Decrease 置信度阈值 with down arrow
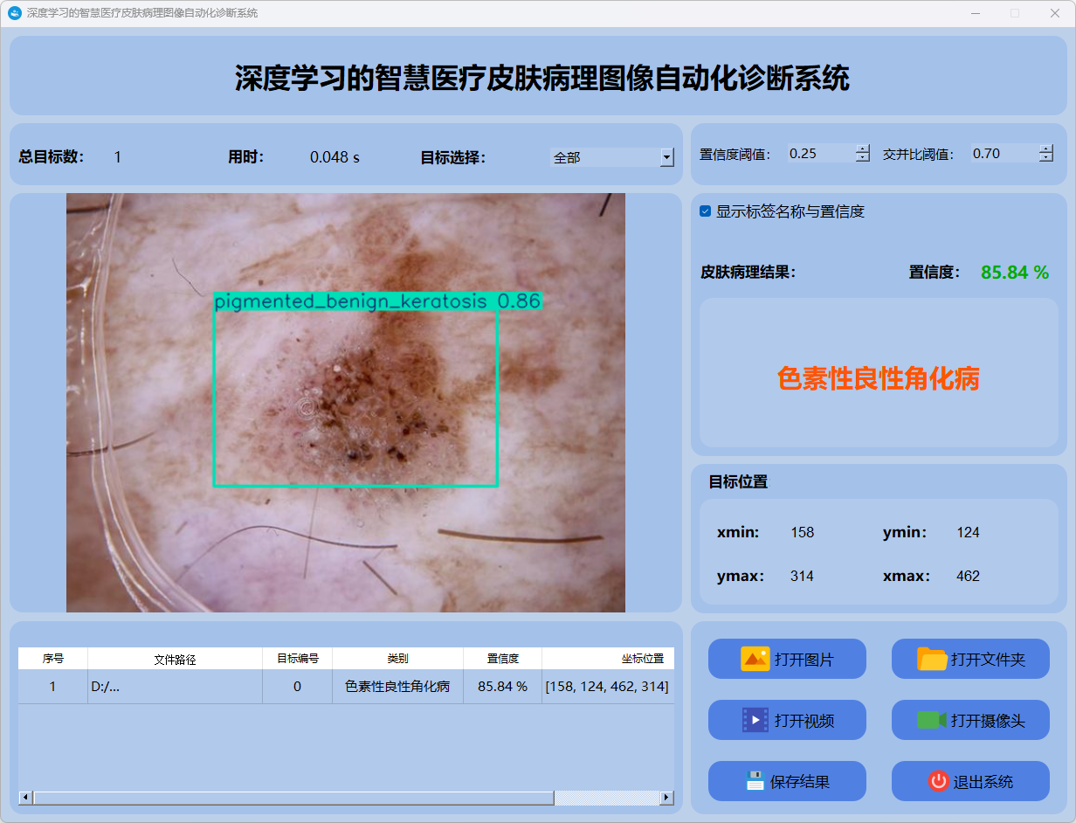The width and height of the screenshot is (1076, 823). [863, 158]
